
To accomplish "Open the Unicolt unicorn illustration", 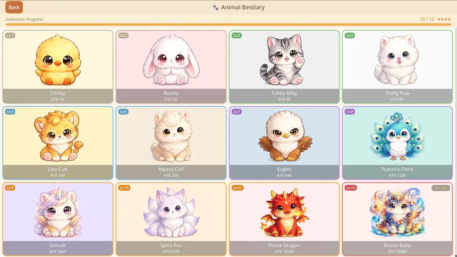I will (58, 212).
